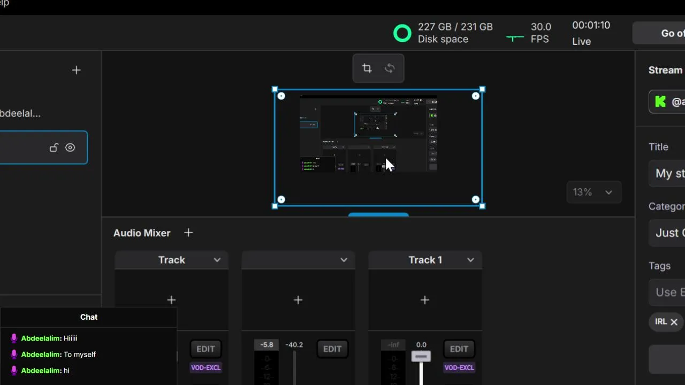The image size is (685, 385).
Task: Add an effect to the unnamed middle track
Action: point(298,300)
